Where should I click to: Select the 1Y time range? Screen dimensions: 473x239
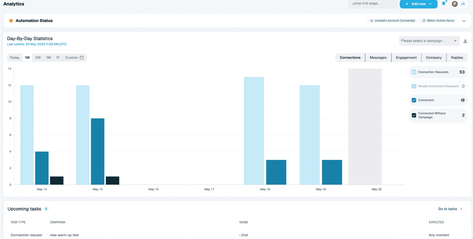(x=58, y=58)
